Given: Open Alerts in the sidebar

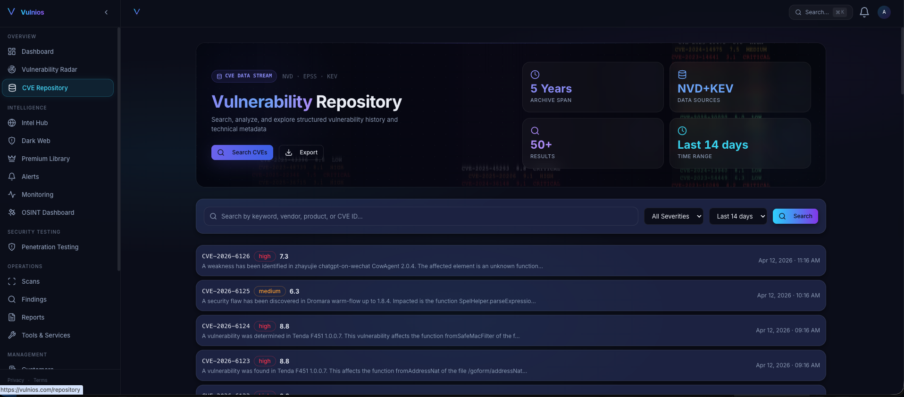Looking at the screenshot, I should pyautogui.click(x=58, y=177).
